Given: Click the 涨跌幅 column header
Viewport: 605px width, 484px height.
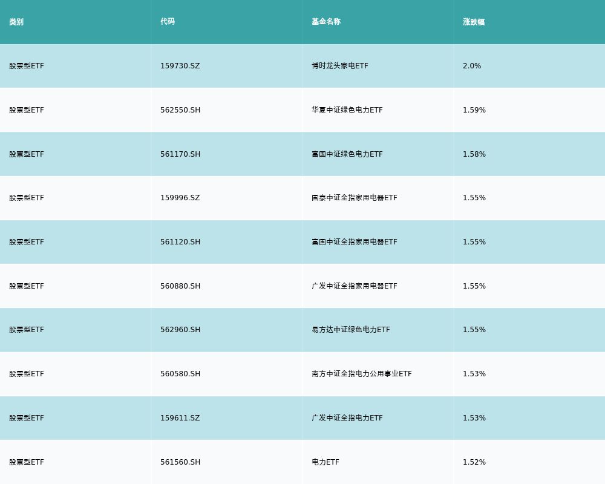Looking at the screenshot, I should tap(474, 22).
